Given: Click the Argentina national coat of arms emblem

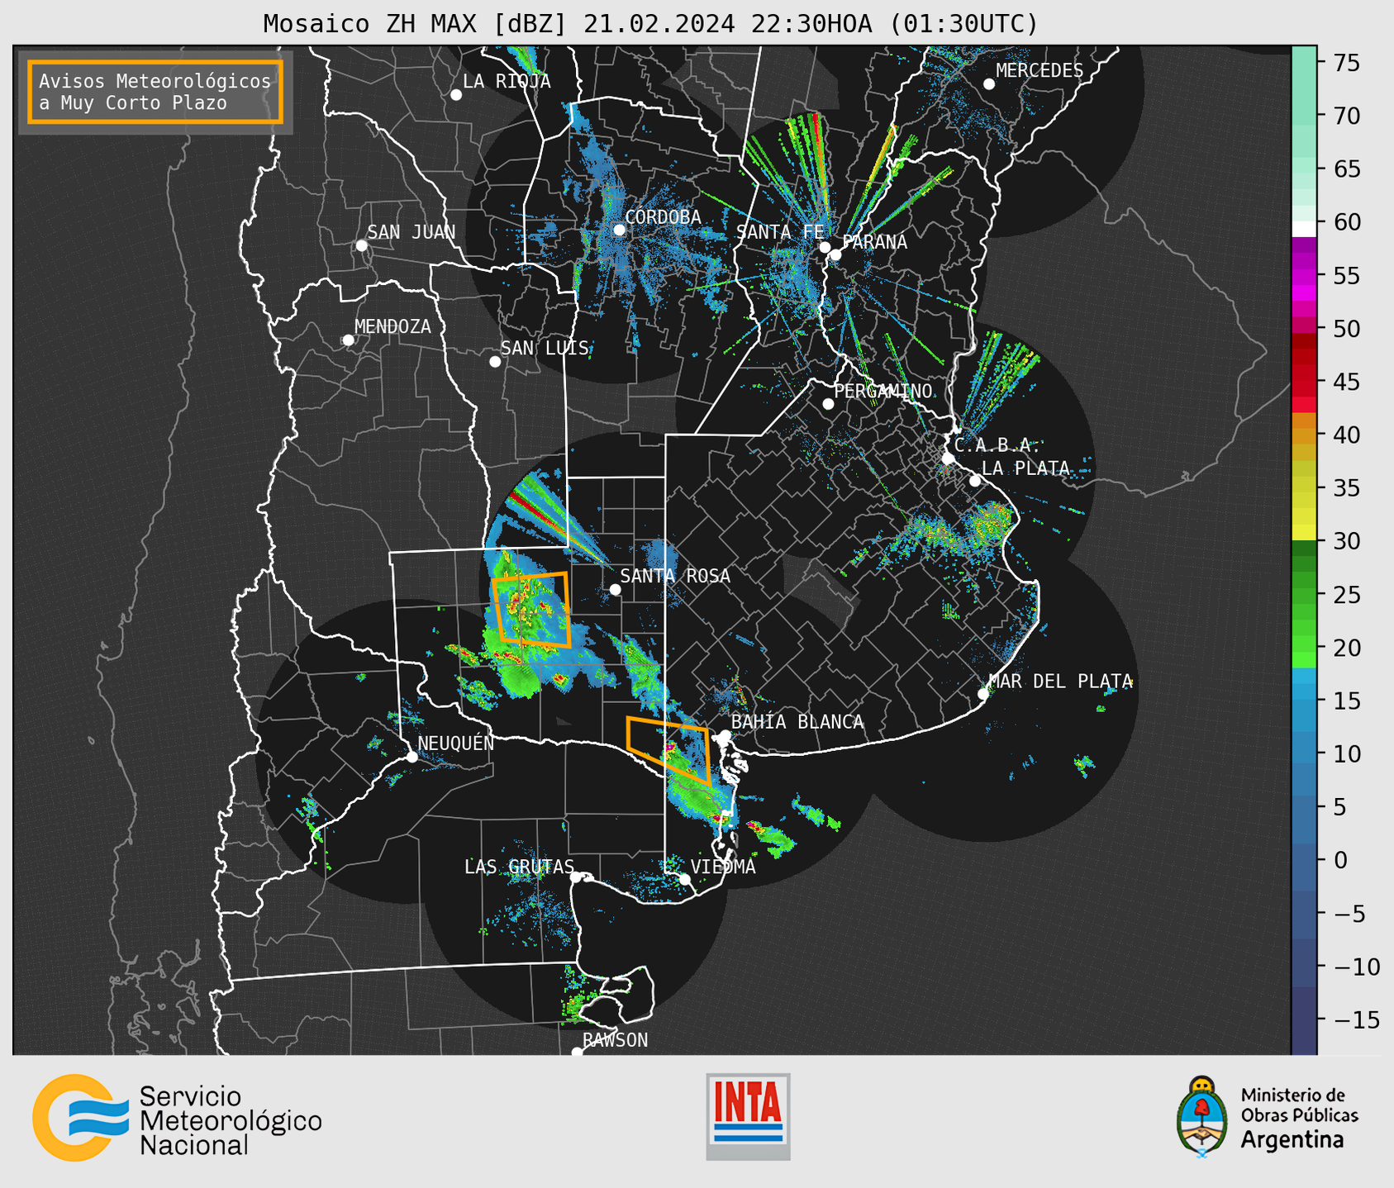Looking at the screenshot, I should [1202, 1116].
